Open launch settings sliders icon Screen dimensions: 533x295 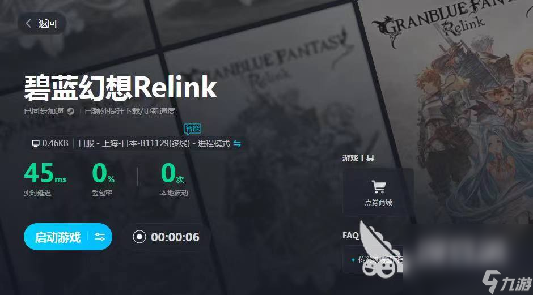click(x=100, y=237)
